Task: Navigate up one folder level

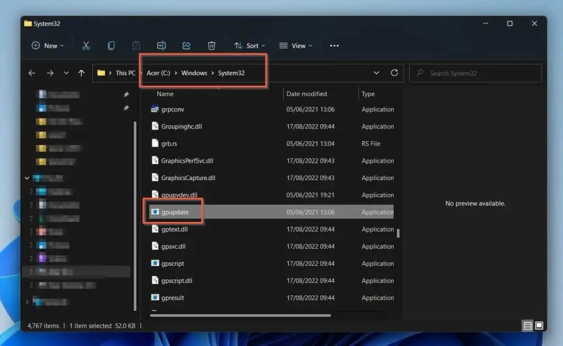Action: [81, 72]
